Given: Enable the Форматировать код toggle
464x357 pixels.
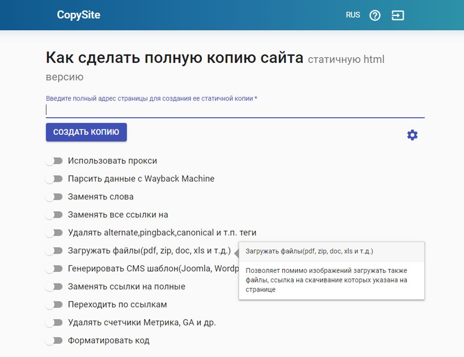Looking at the screenshot, I should click(54, 340).
